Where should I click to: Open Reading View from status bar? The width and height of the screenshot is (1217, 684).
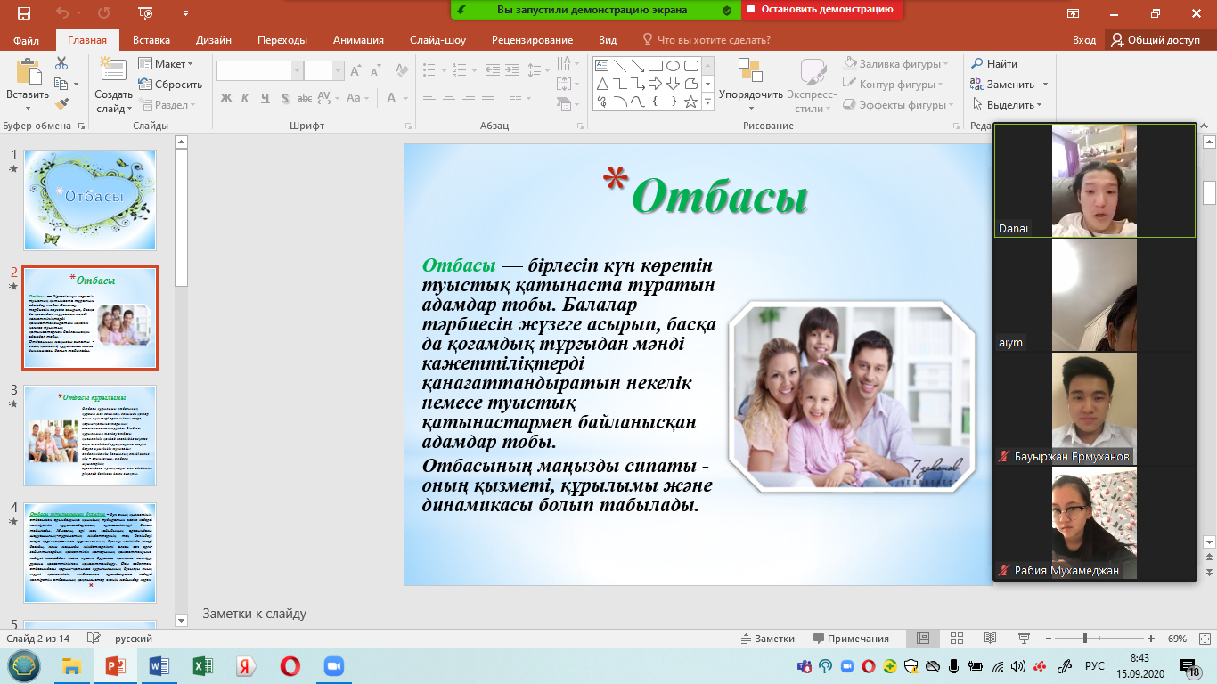tap(989, 639)
